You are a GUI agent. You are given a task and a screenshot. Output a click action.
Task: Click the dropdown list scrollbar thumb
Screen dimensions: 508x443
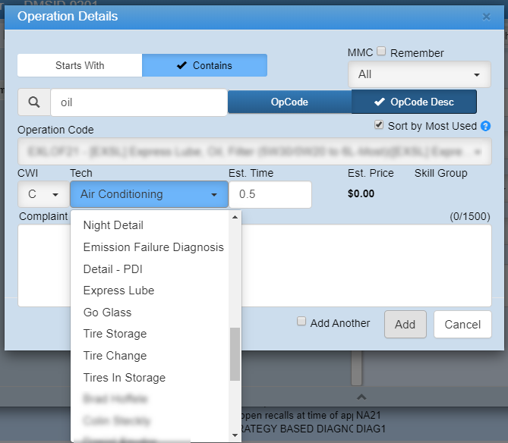(x=235, y=353)
